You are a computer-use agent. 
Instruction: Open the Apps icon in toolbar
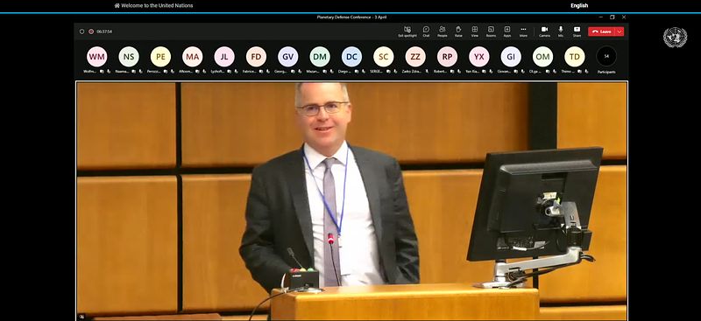coord(507,31)
